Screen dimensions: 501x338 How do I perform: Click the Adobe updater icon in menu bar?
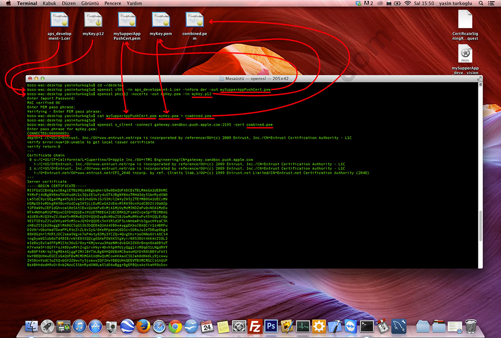tap(369, 3)
